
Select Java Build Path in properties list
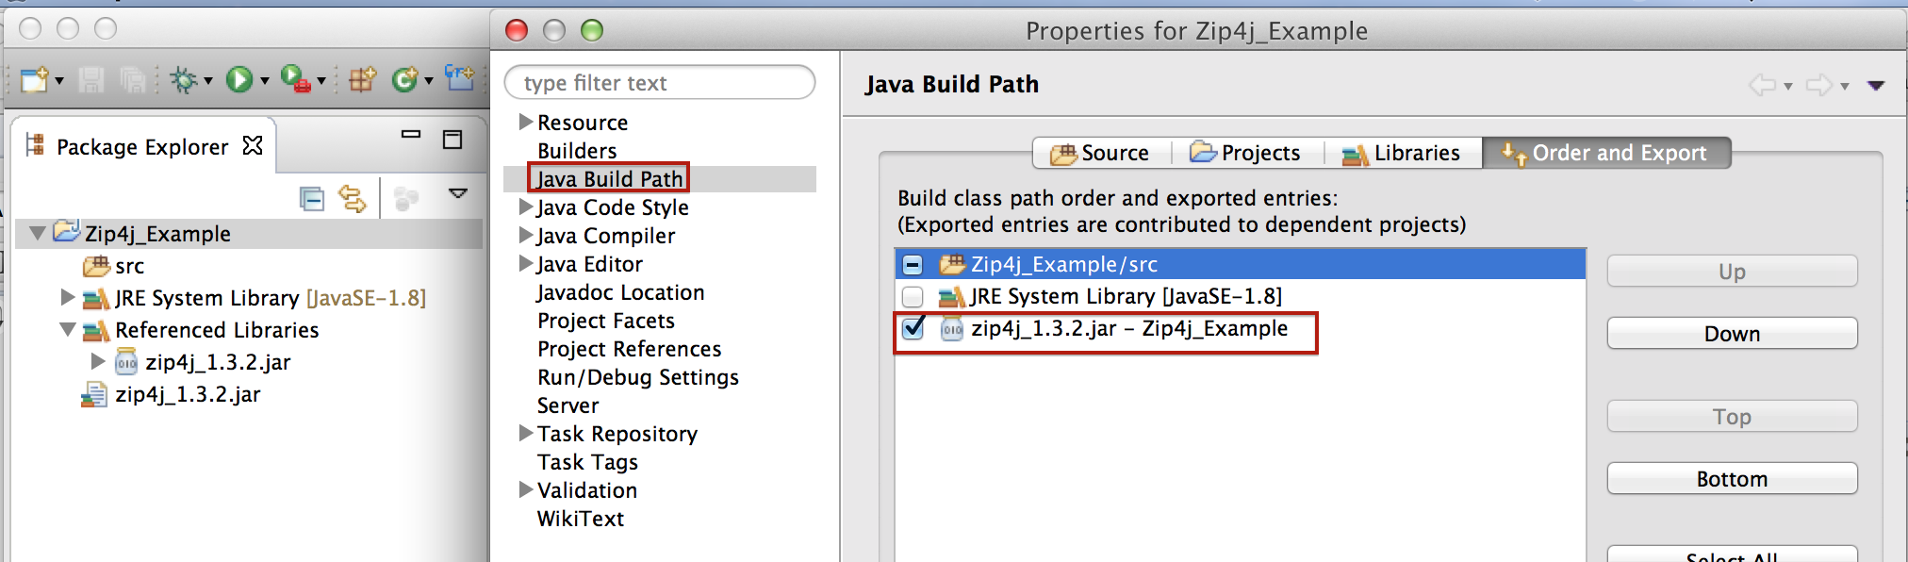[x=609, y=179]
